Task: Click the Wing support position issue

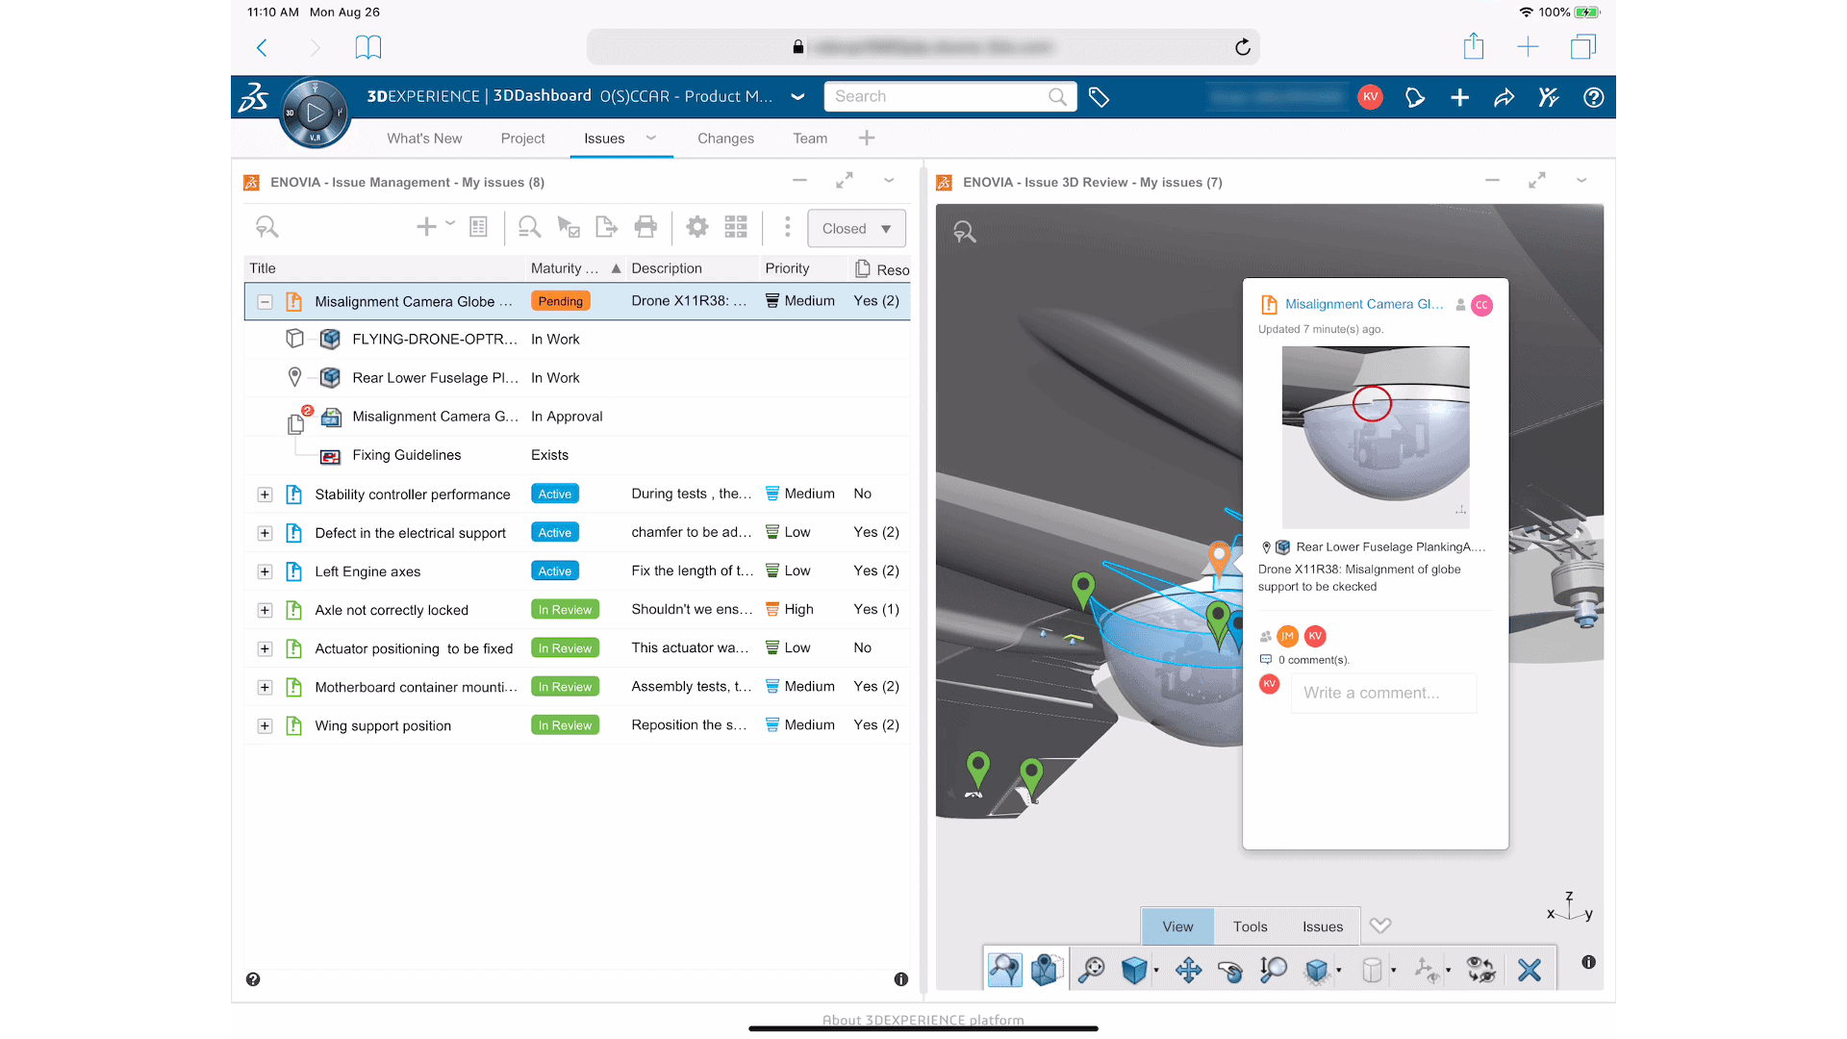Action: tap(383, 725)
